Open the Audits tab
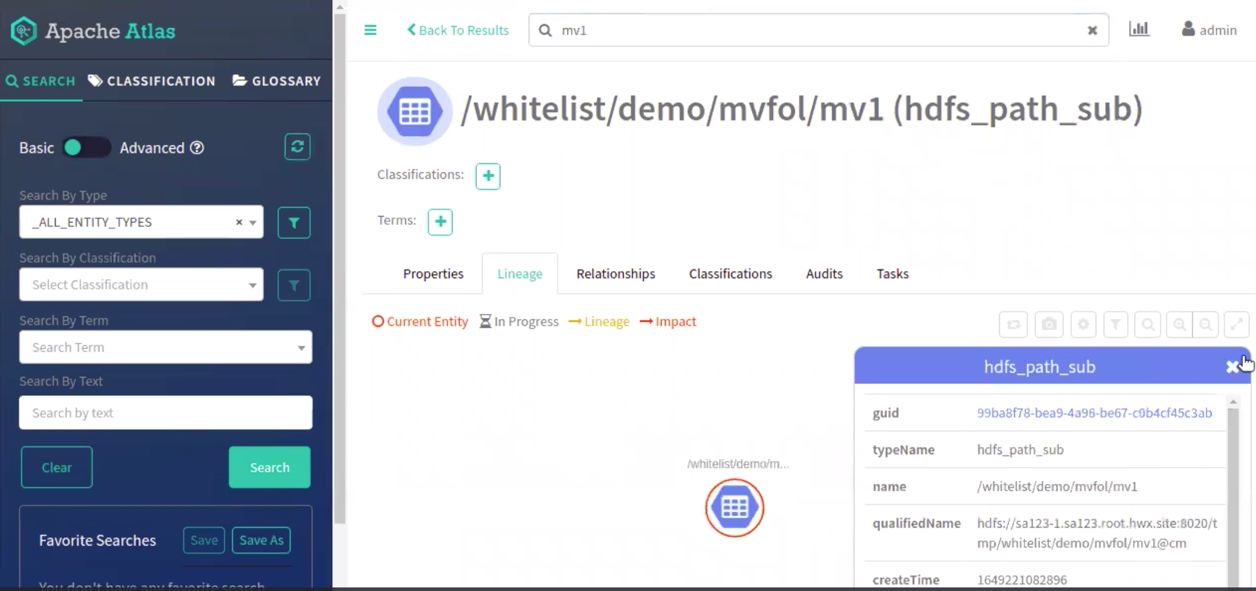 coord(824,274)
